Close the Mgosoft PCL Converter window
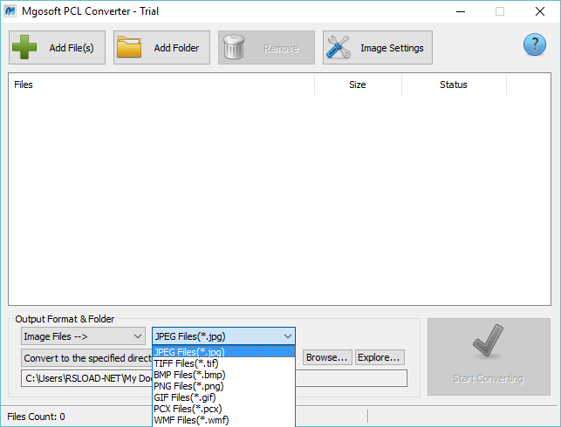This screenshot has width=561, height=427. [540, 11]
